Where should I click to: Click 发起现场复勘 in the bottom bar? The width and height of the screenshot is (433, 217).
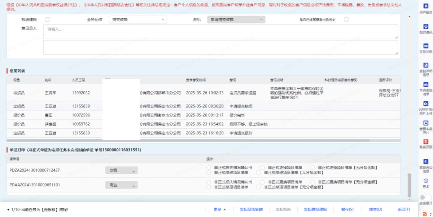tap(251, 209)
